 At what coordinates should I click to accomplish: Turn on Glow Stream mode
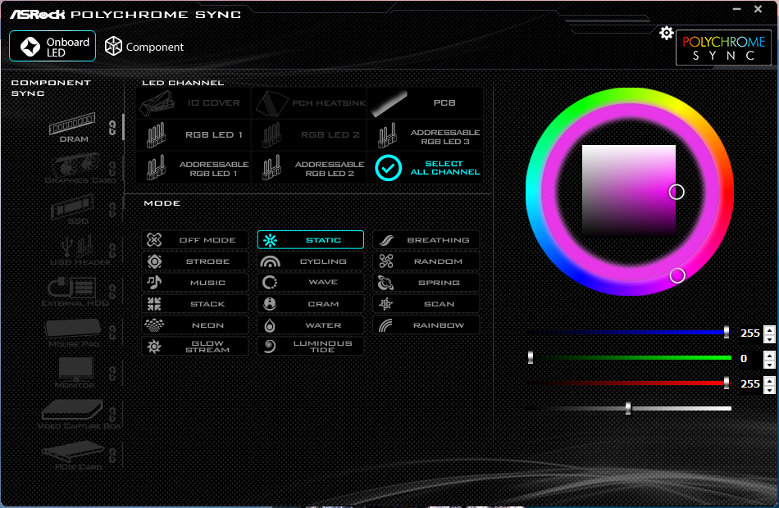point(195,347)
